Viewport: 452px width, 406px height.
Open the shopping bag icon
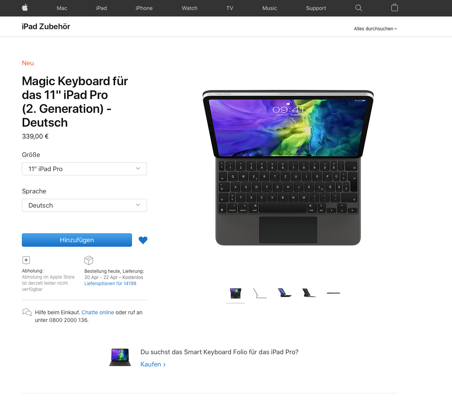point(394,8)
